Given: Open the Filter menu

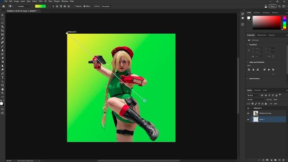Looking at the screenshot, I should click(x=40, y=1).
